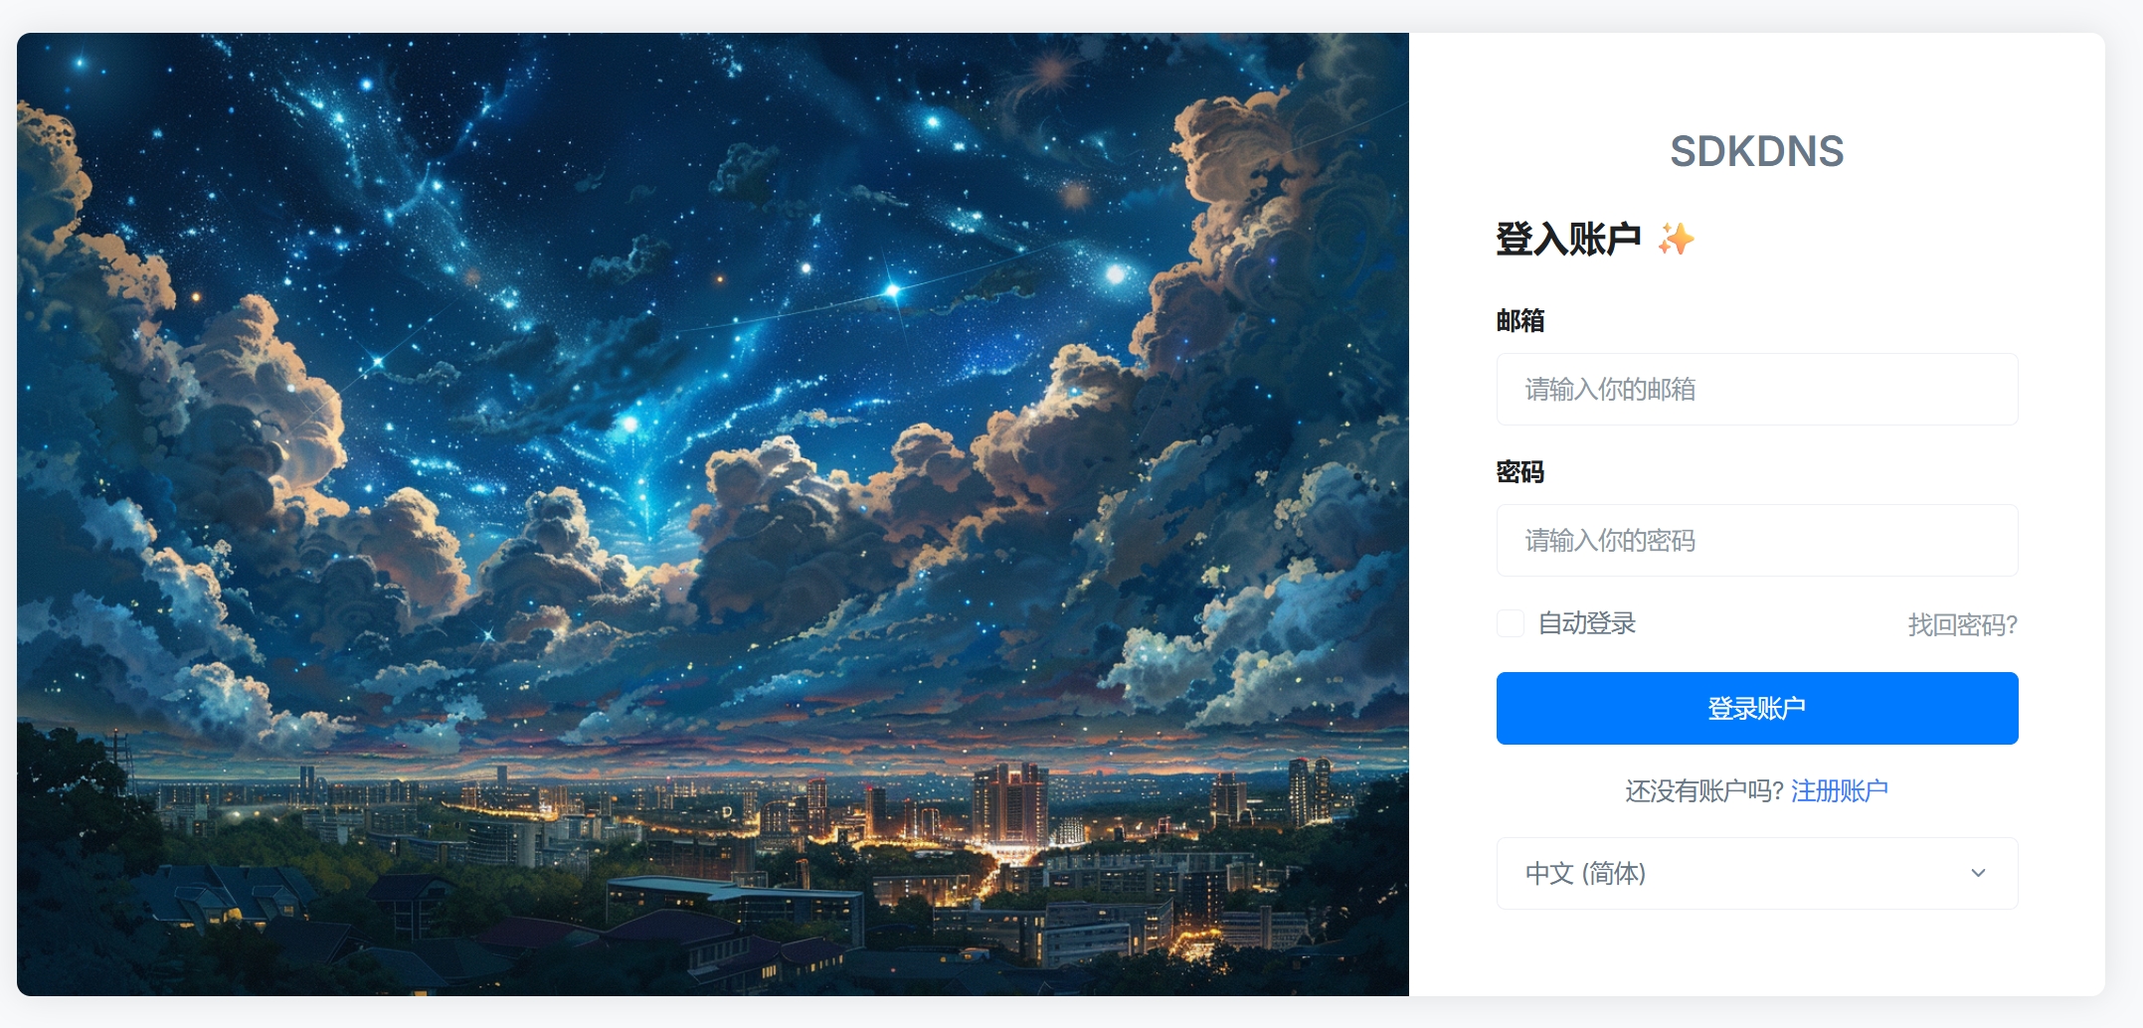This screenshot has width=2143, height=1028.
Task: Focus the 请输入你的邮箱 email field
Action: (x=1757, y=389)
